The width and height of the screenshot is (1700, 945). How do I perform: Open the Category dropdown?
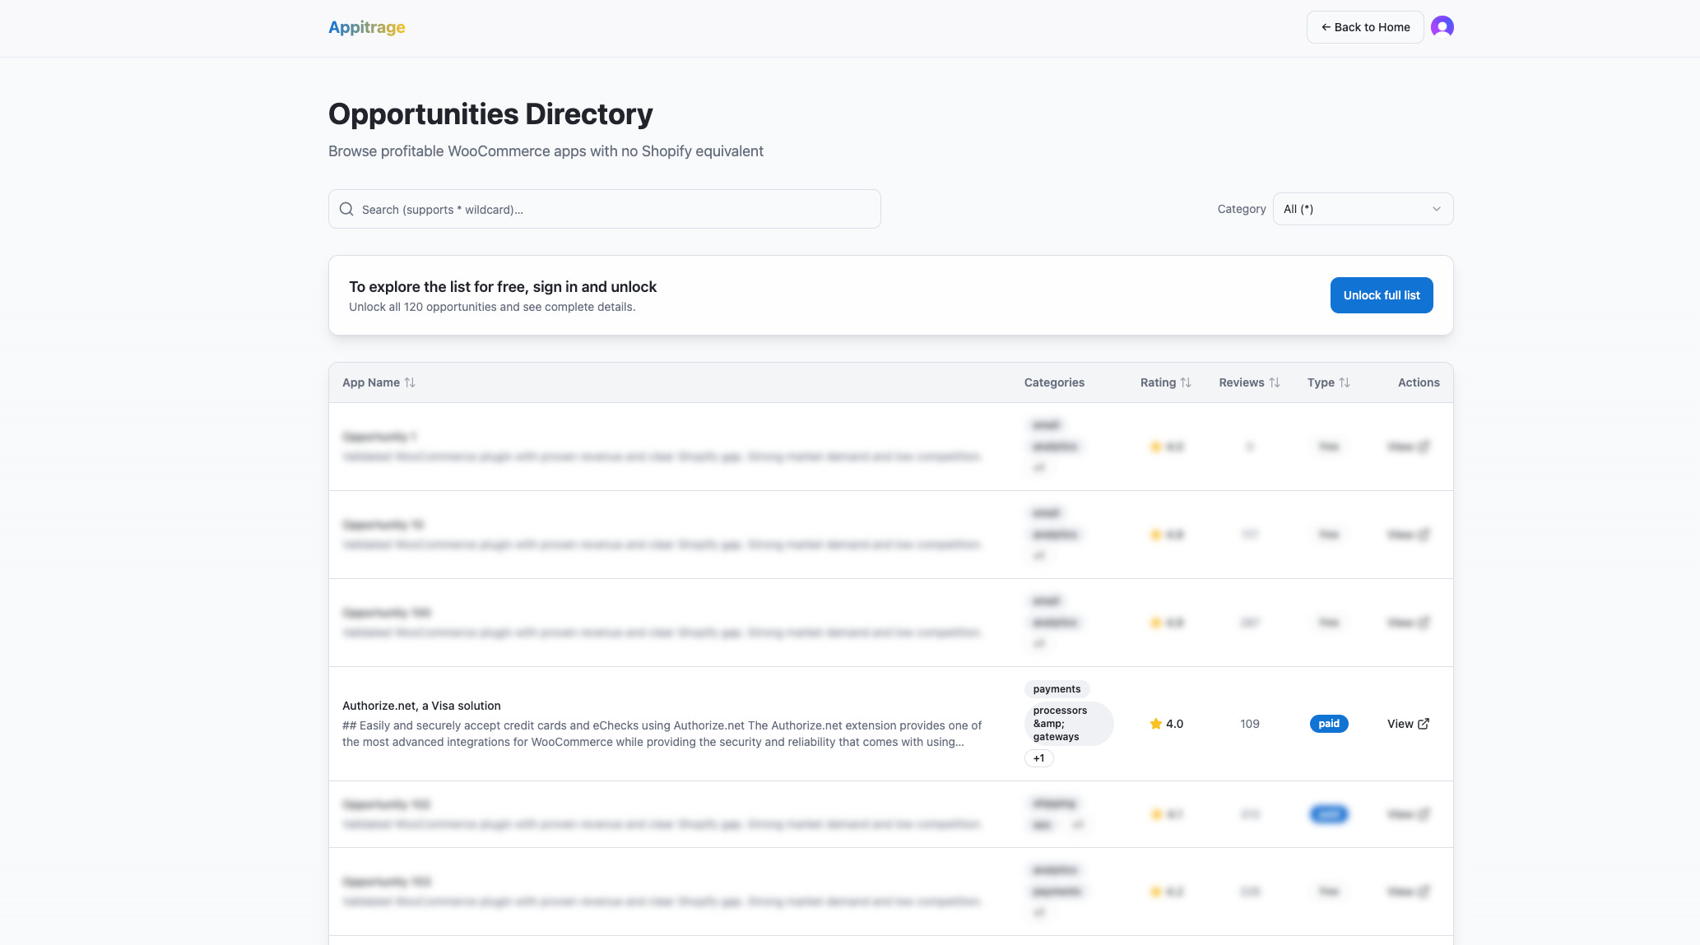pyautogui.click(x=1363, y=209)
